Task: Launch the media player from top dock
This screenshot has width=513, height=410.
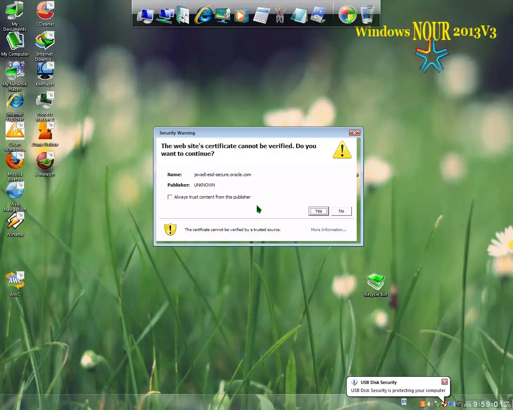Action: coord(241,15)
